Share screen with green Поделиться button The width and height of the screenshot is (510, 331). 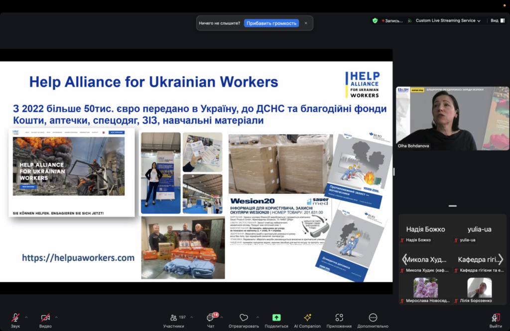(276, 320)
